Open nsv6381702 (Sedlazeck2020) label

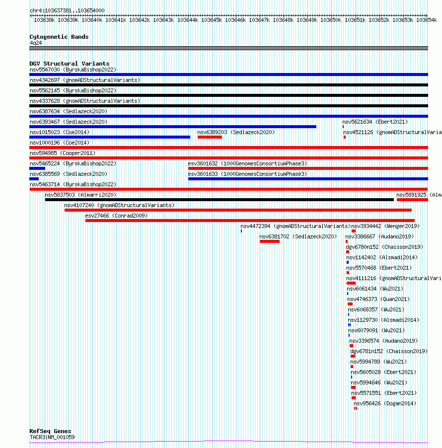pos(298,236)
